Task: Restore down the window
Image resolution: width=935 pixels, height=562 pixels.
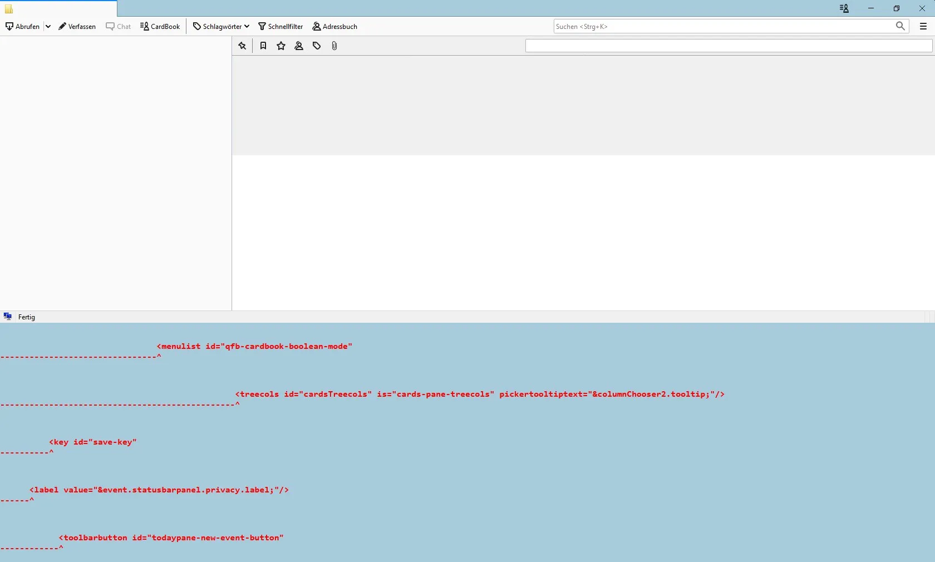Action: [897, 8]
